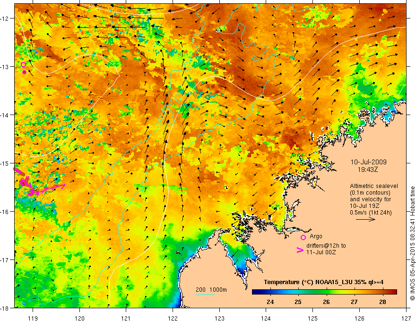
Task: Click the longitude axis label 123
Action: click(219, 318)
